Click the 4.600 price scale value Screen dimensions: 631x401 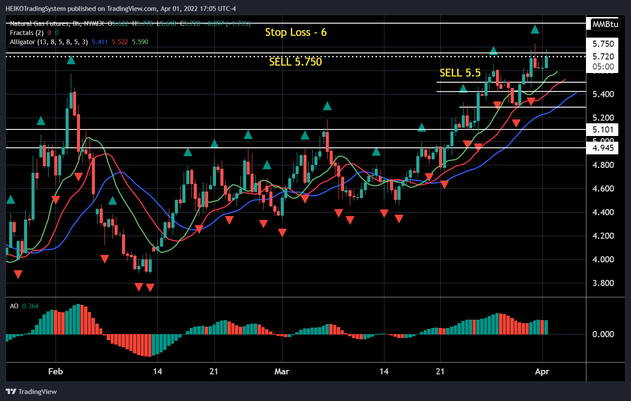[603, 188]
